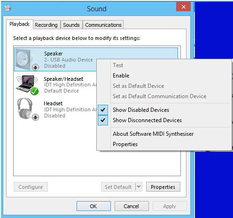Click '2- USB Audio Device' description text
233x218 pixels.
click(69, 60)
